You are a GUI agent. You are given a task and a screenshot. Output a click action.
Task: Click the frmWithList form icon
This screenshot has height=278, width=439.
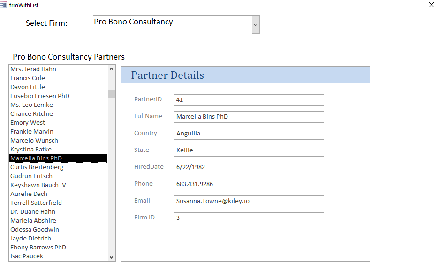coord(4,5)
